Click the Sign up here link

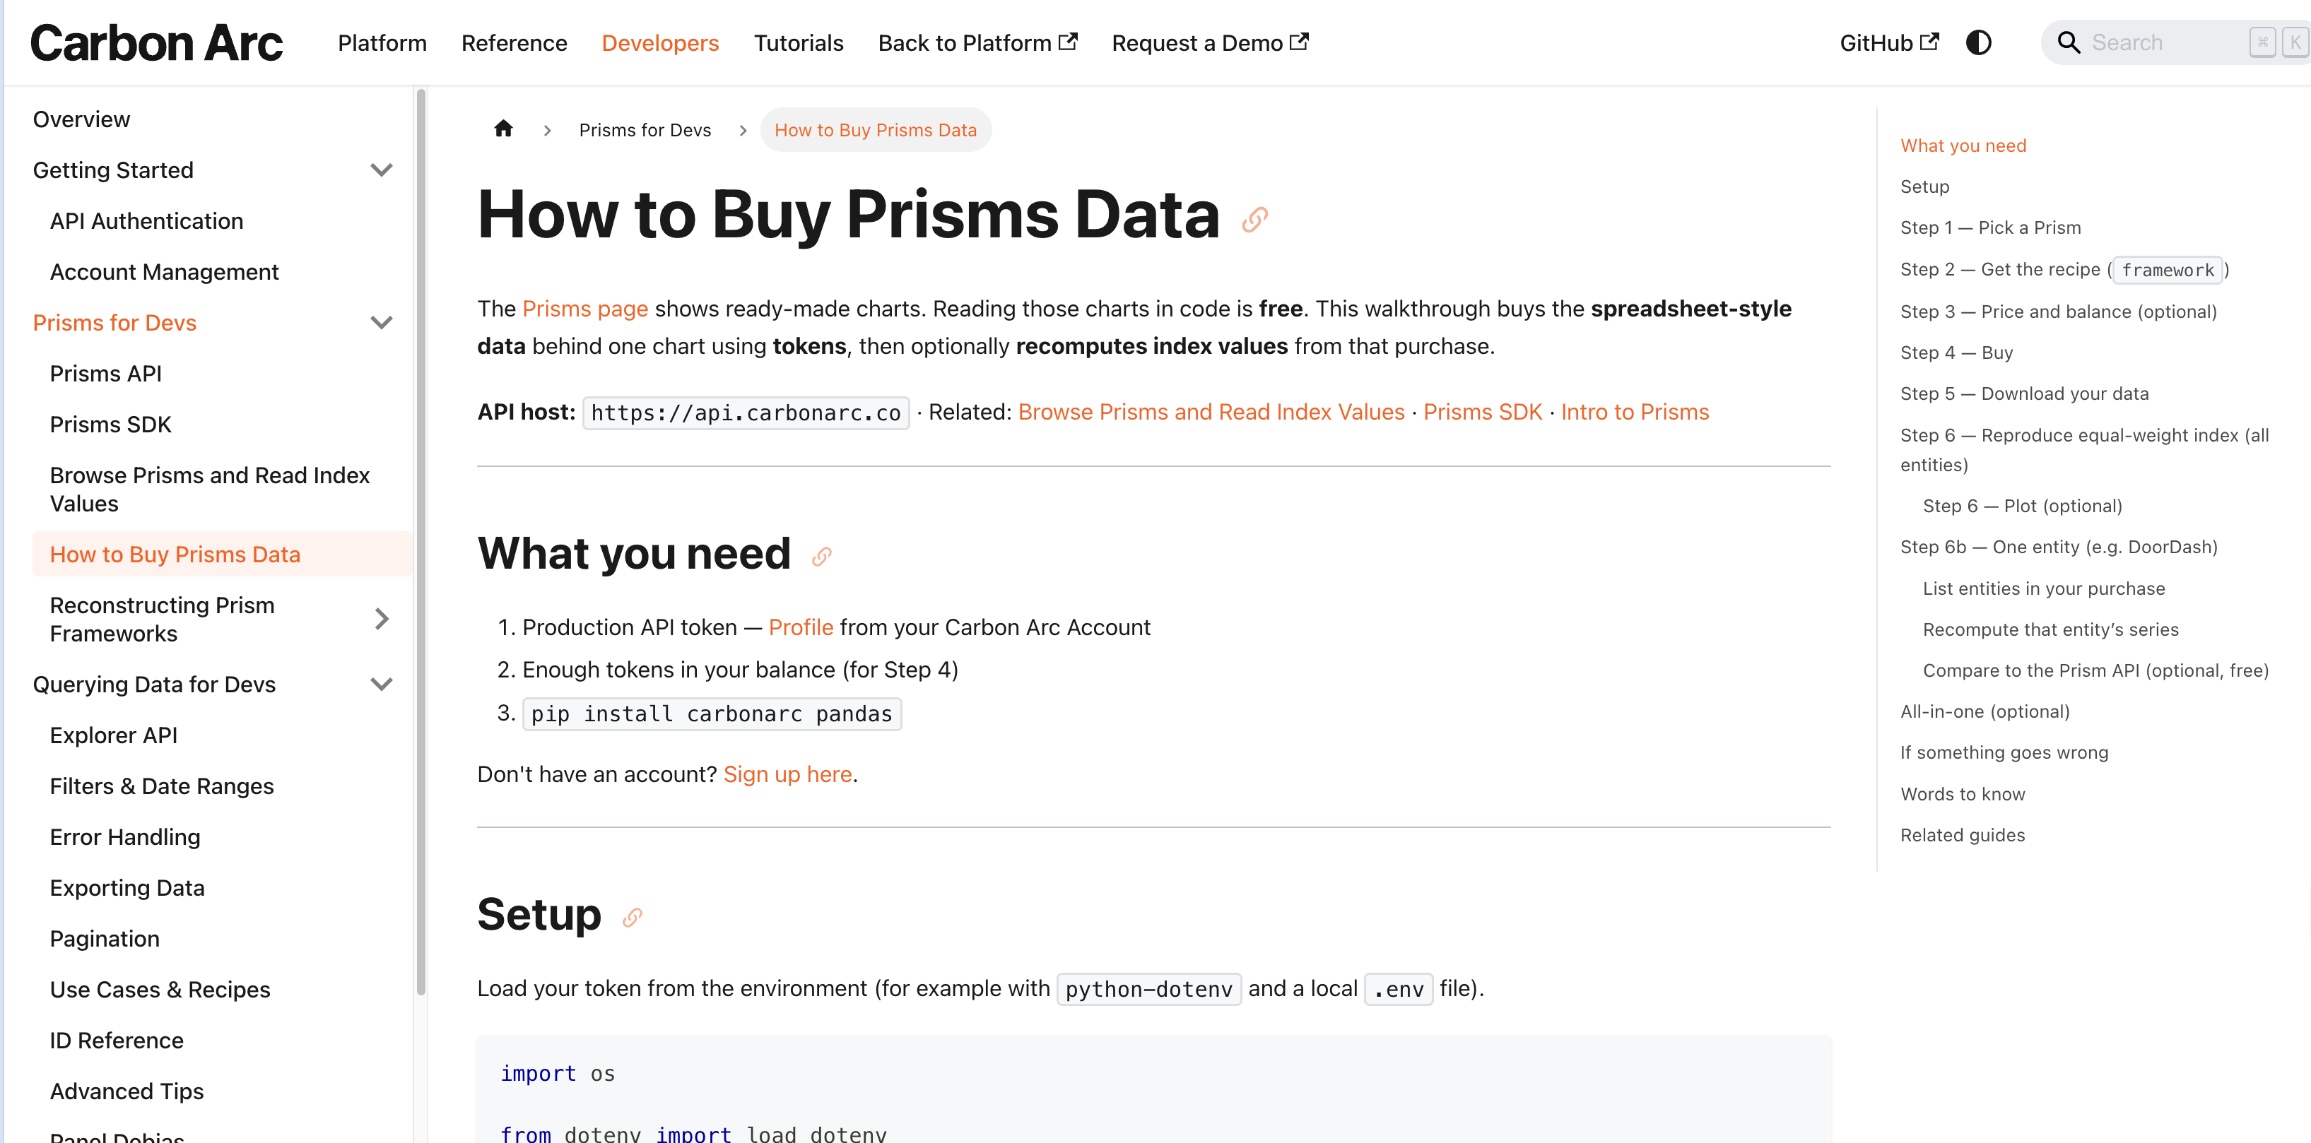click(x=788, y=774)
